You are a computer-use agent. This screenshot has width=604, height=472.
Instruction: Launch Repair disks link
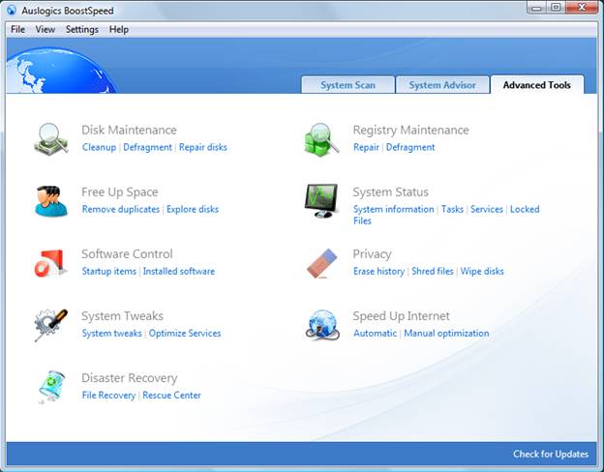(203, 147)
